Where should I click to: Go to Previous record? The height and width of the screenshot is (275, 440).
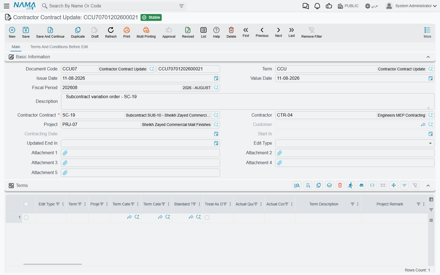point(262,32)
